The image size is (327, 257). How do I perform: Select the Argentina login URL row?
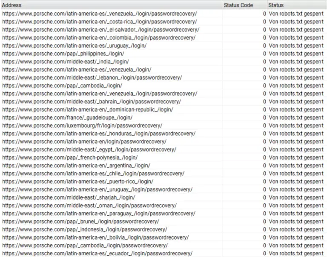(76, 166)
